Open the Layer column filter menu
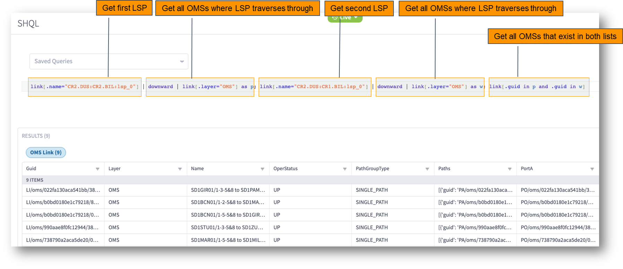Image resolution: width=623 pixels, height=269 pixels. [x=180, y=169]
